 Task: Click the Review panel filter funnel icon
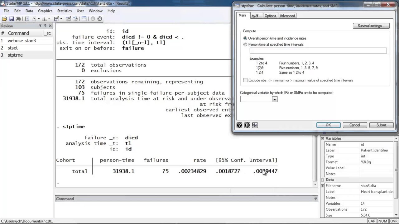pos(40,26)
